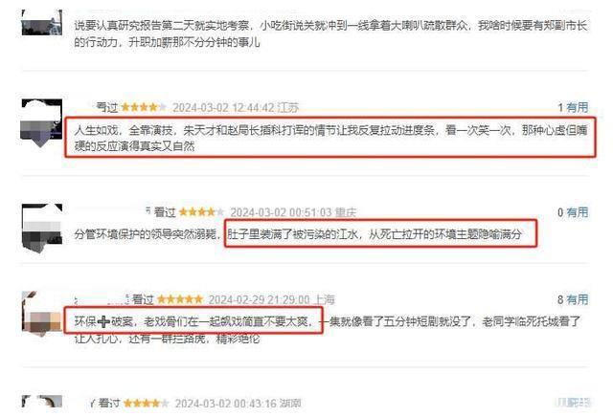The image size is (613, 417).
Task: Open the timestamp 2024-02-29 21:29:00 link
Action: [259, 300]
